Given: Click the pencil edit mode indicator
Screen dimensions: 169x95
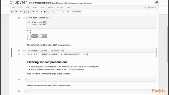Looking at the screenshot, I should click(146, 7).
